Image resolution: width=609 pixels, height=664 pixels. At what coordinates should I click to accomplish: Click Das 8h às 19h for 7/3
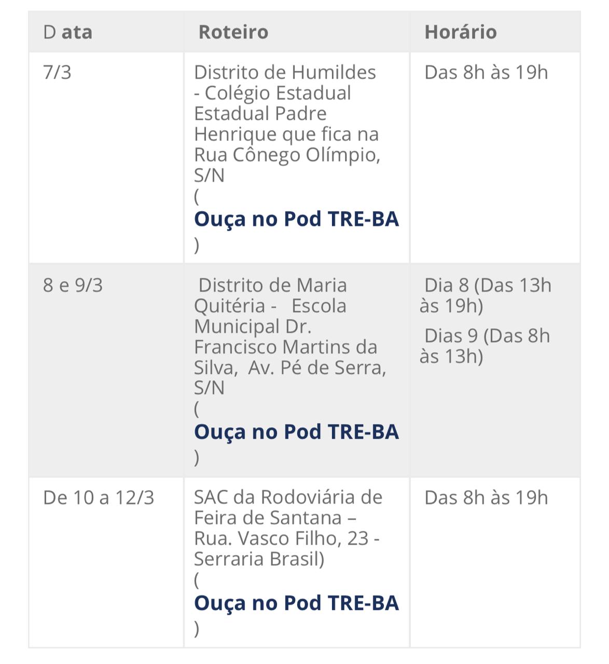pos(486,72)
